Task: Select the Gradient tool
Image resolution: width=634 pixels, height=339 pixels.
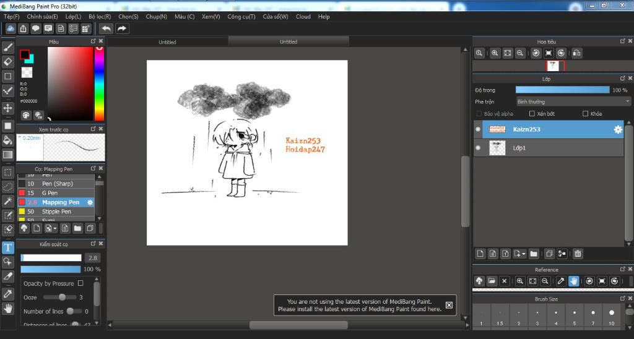Action: pos(7,155)
